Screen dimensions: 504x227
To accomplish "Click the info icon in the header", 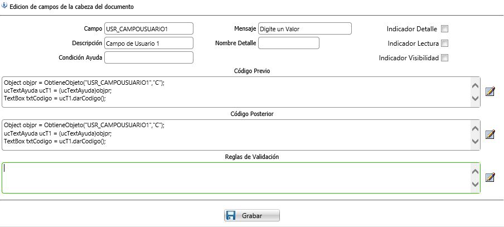I will pos(5,7).
